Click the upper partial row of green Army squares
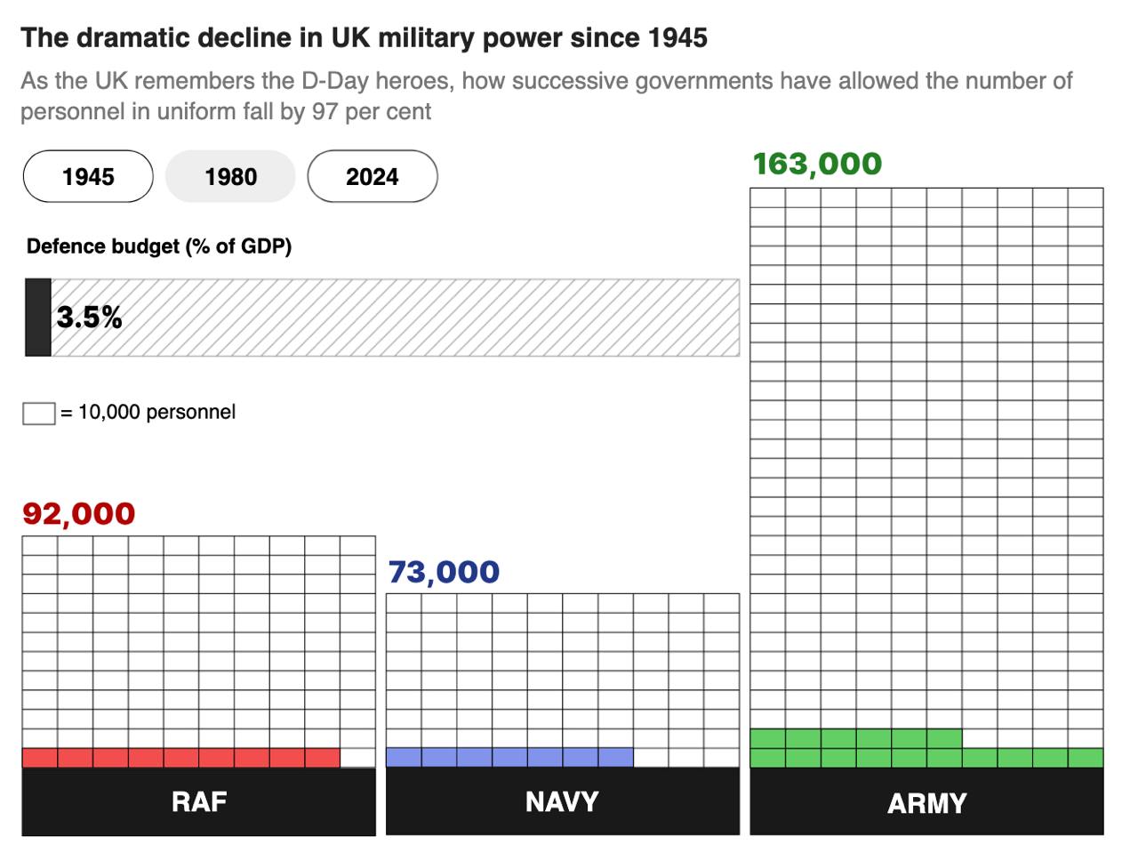Screen dimensions: 1138x861 (x=855, y=738)
